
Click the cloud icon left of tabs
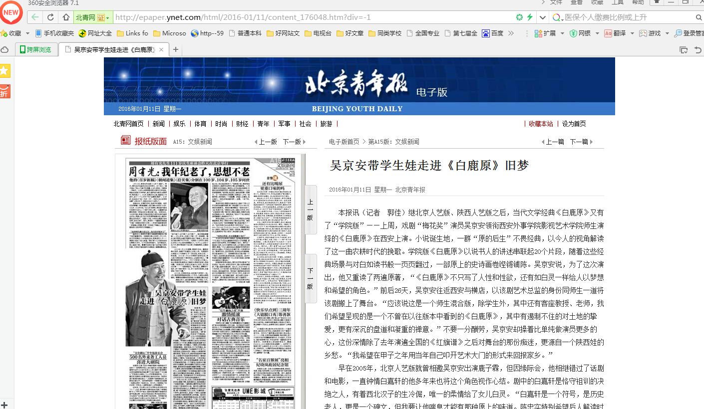click(x=4, y=50)
